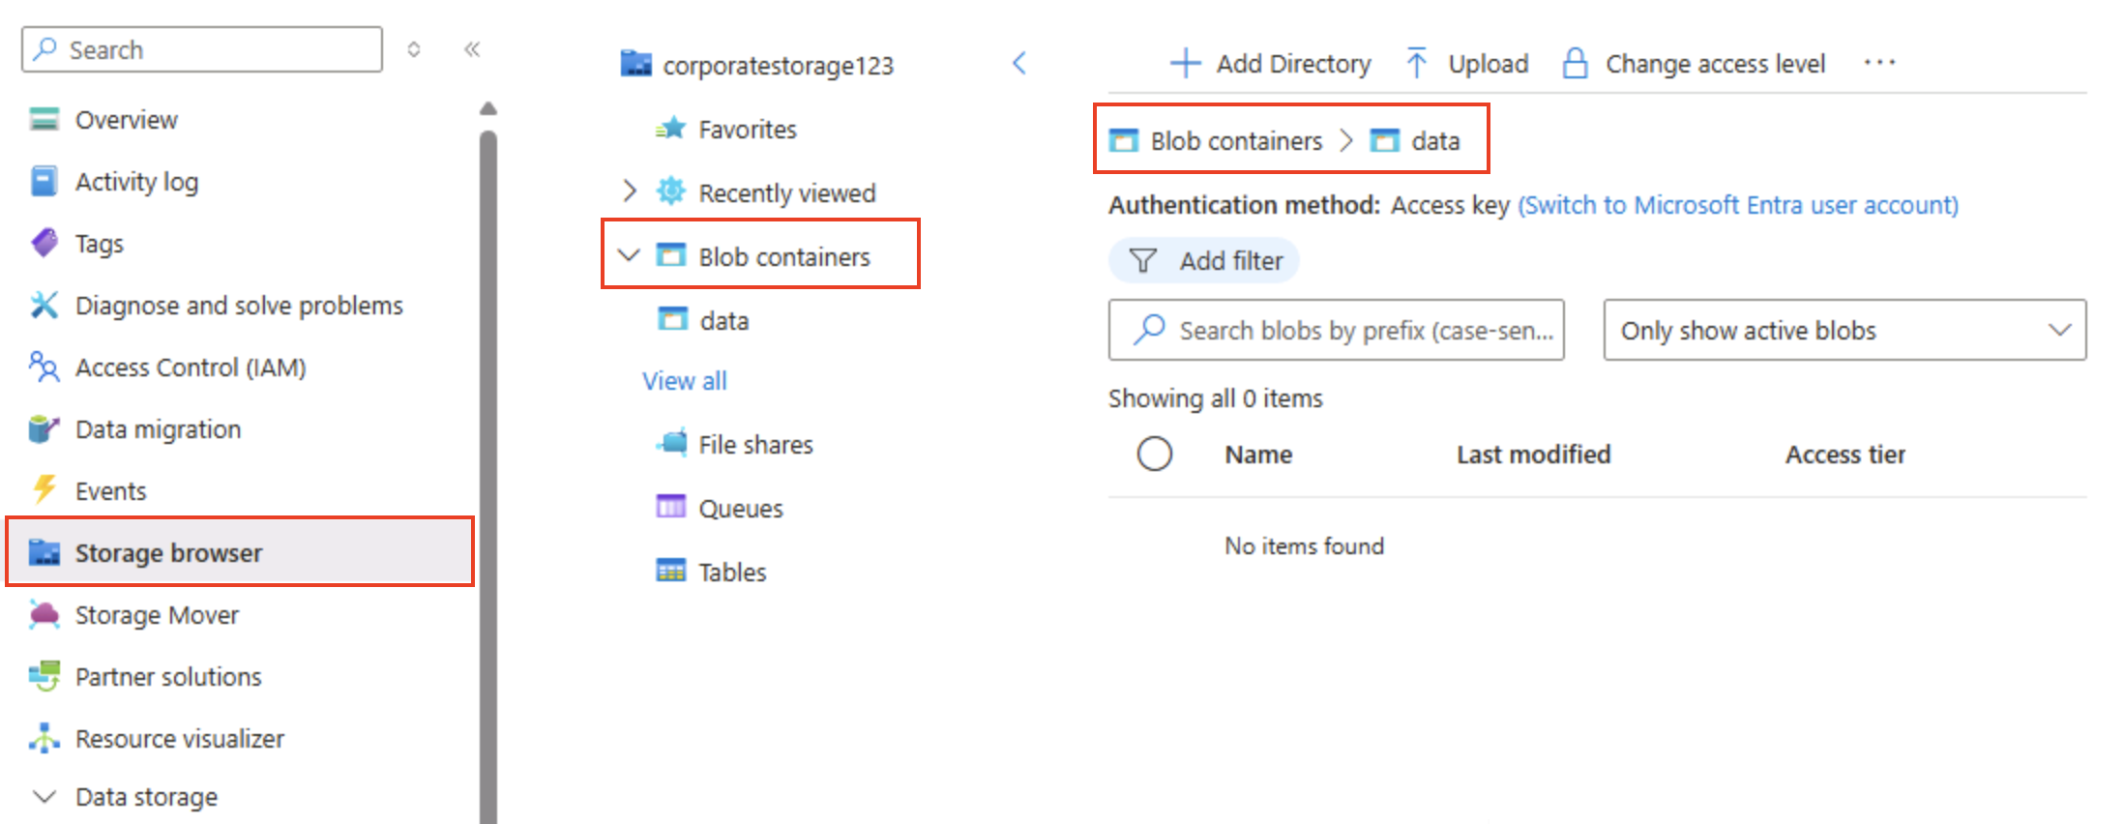Click the Storage Mover icon
Screen dimensions: 2124x824
44,615
